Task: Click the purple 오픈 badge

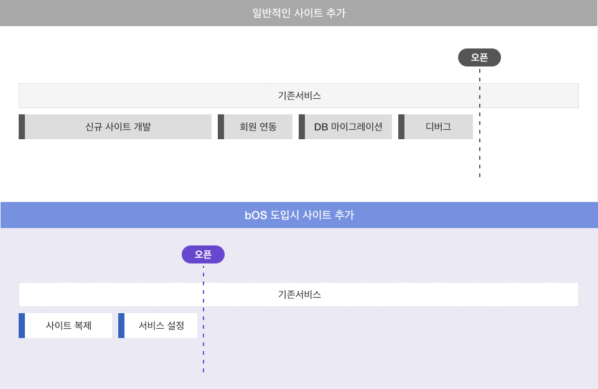Action: 203,255
